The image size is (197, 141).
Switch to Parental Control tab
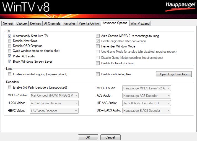(x=89, y=23)
